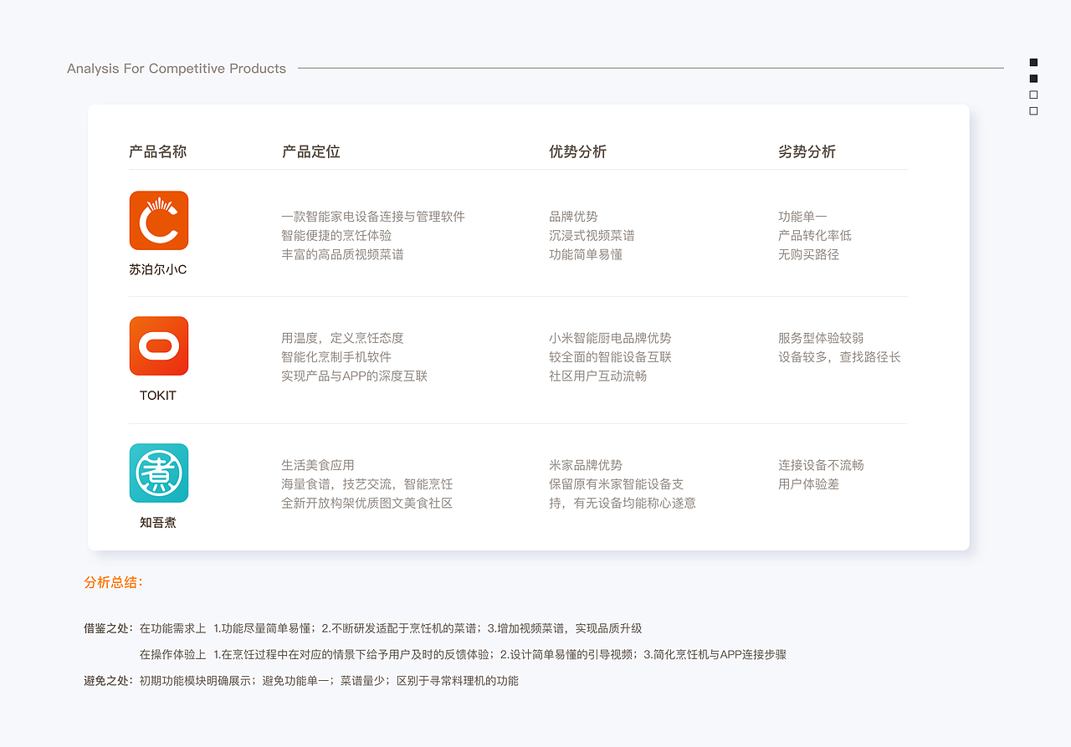Click the 产品名称 column header
The width and height of the screenshot is (1071, 747).
coord(157,151)
